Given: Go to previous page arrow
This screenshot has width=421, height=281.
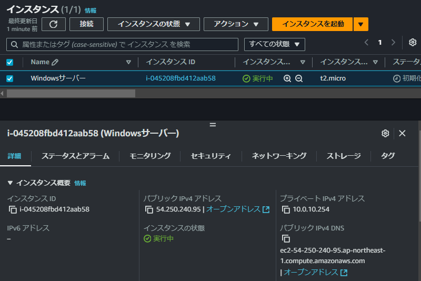Looking at the screenshot, I should [366, 43].
